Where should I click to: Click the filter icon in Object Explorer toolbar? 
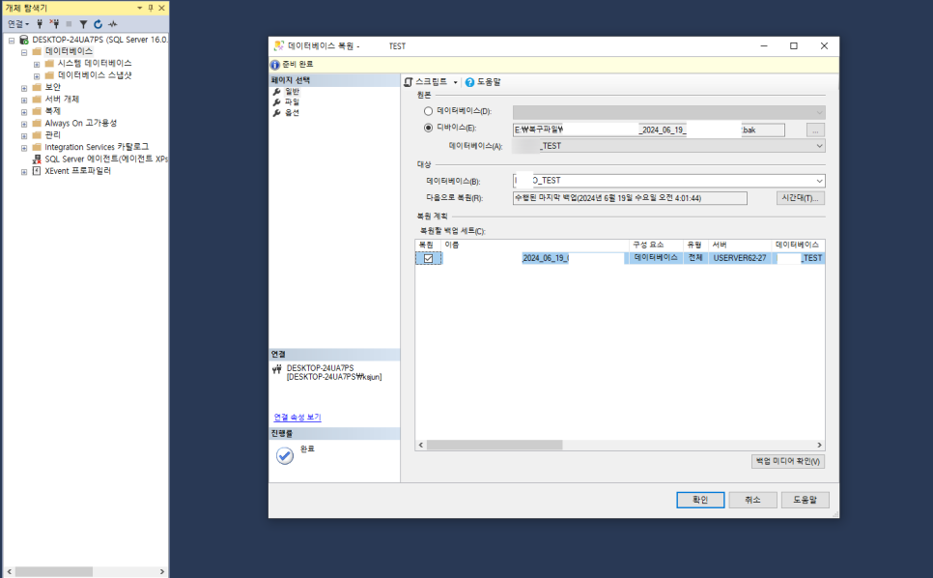[x=83, y=24]
